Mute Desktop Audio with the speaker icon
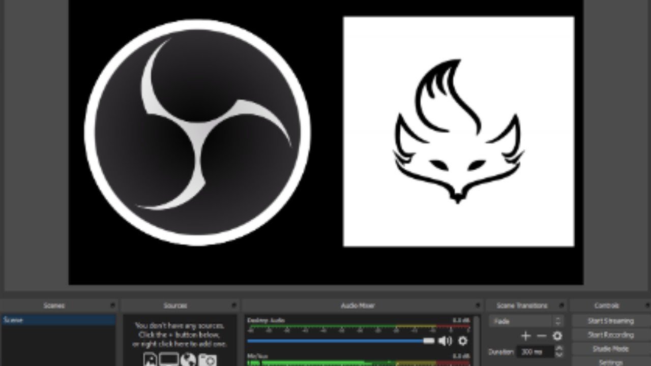651x366 pixels. 445,341
